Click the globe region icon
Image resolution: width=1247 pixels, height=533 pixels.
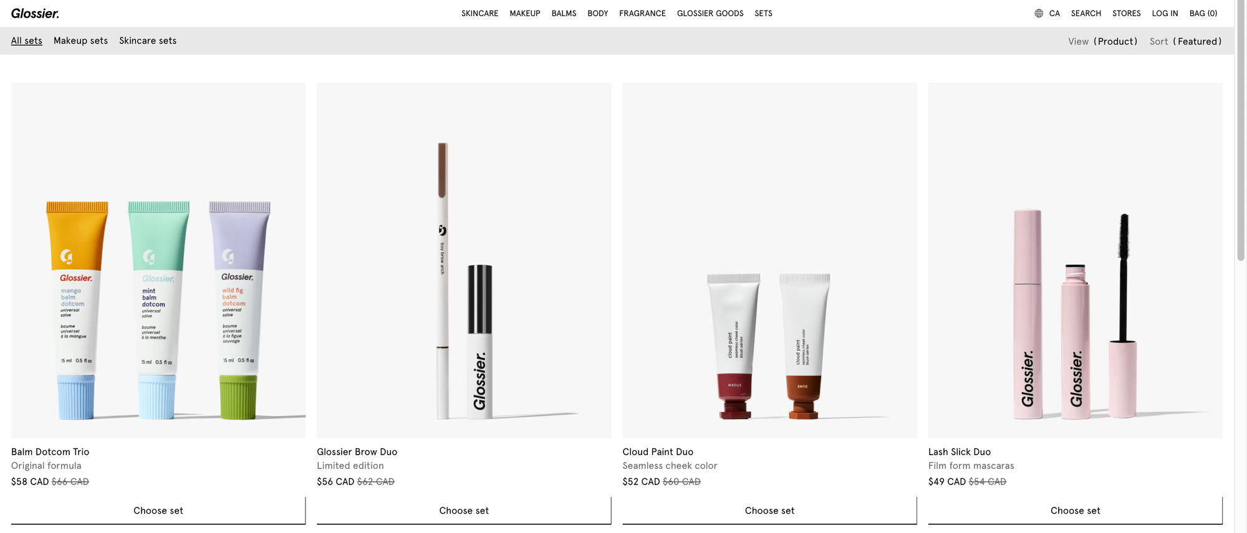pyautogui.click(x=1039, y=13)
